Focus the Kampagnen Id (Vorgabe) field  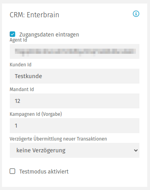[x=75, y=126]
